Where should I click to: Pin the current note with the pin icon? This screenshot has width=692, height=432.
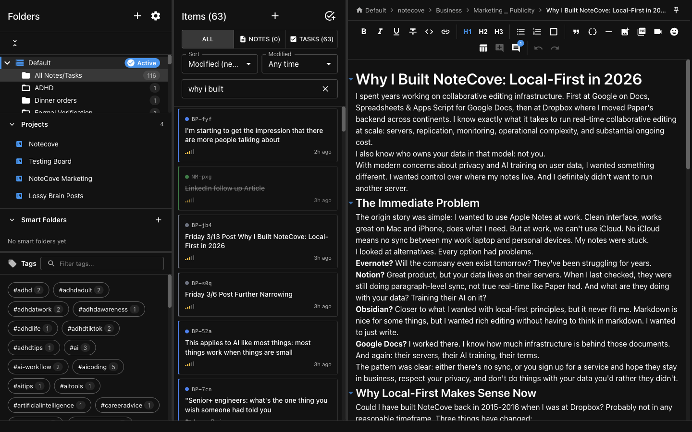(x=676, y=10)
